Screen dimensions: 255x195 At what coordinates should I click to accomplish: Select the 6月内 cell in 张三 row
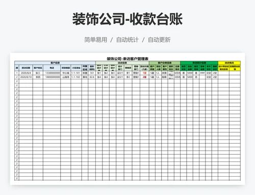177,73
